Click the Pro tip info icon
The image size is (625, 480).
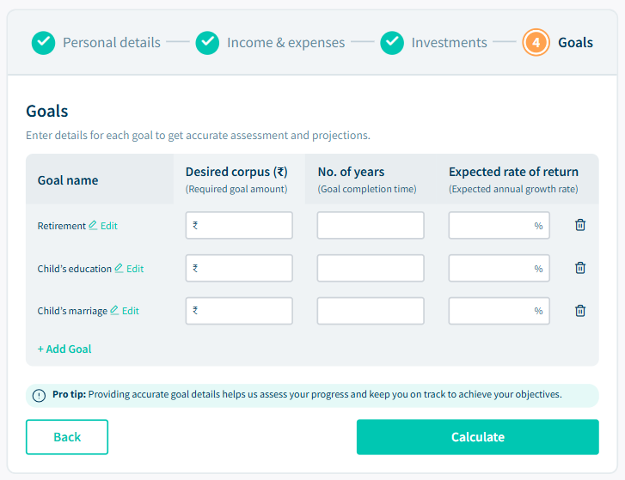pyautogui.click(x=40, y=395)
